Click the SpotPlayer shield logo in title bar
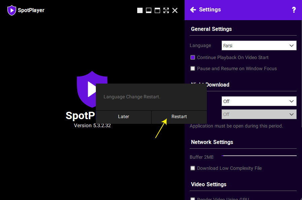This screenshot has width=302, height=200. pos(11,10)
